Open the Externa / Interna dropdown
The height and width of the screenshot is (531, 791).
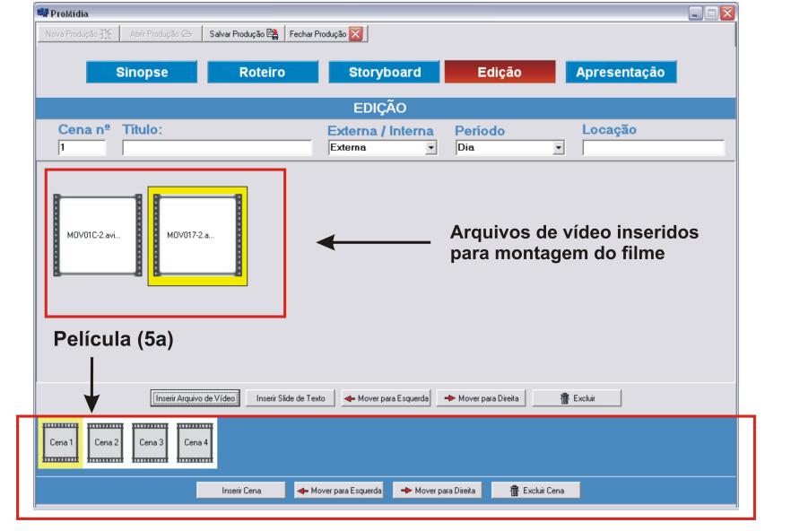pyautogui.click(x=430, y=149)
